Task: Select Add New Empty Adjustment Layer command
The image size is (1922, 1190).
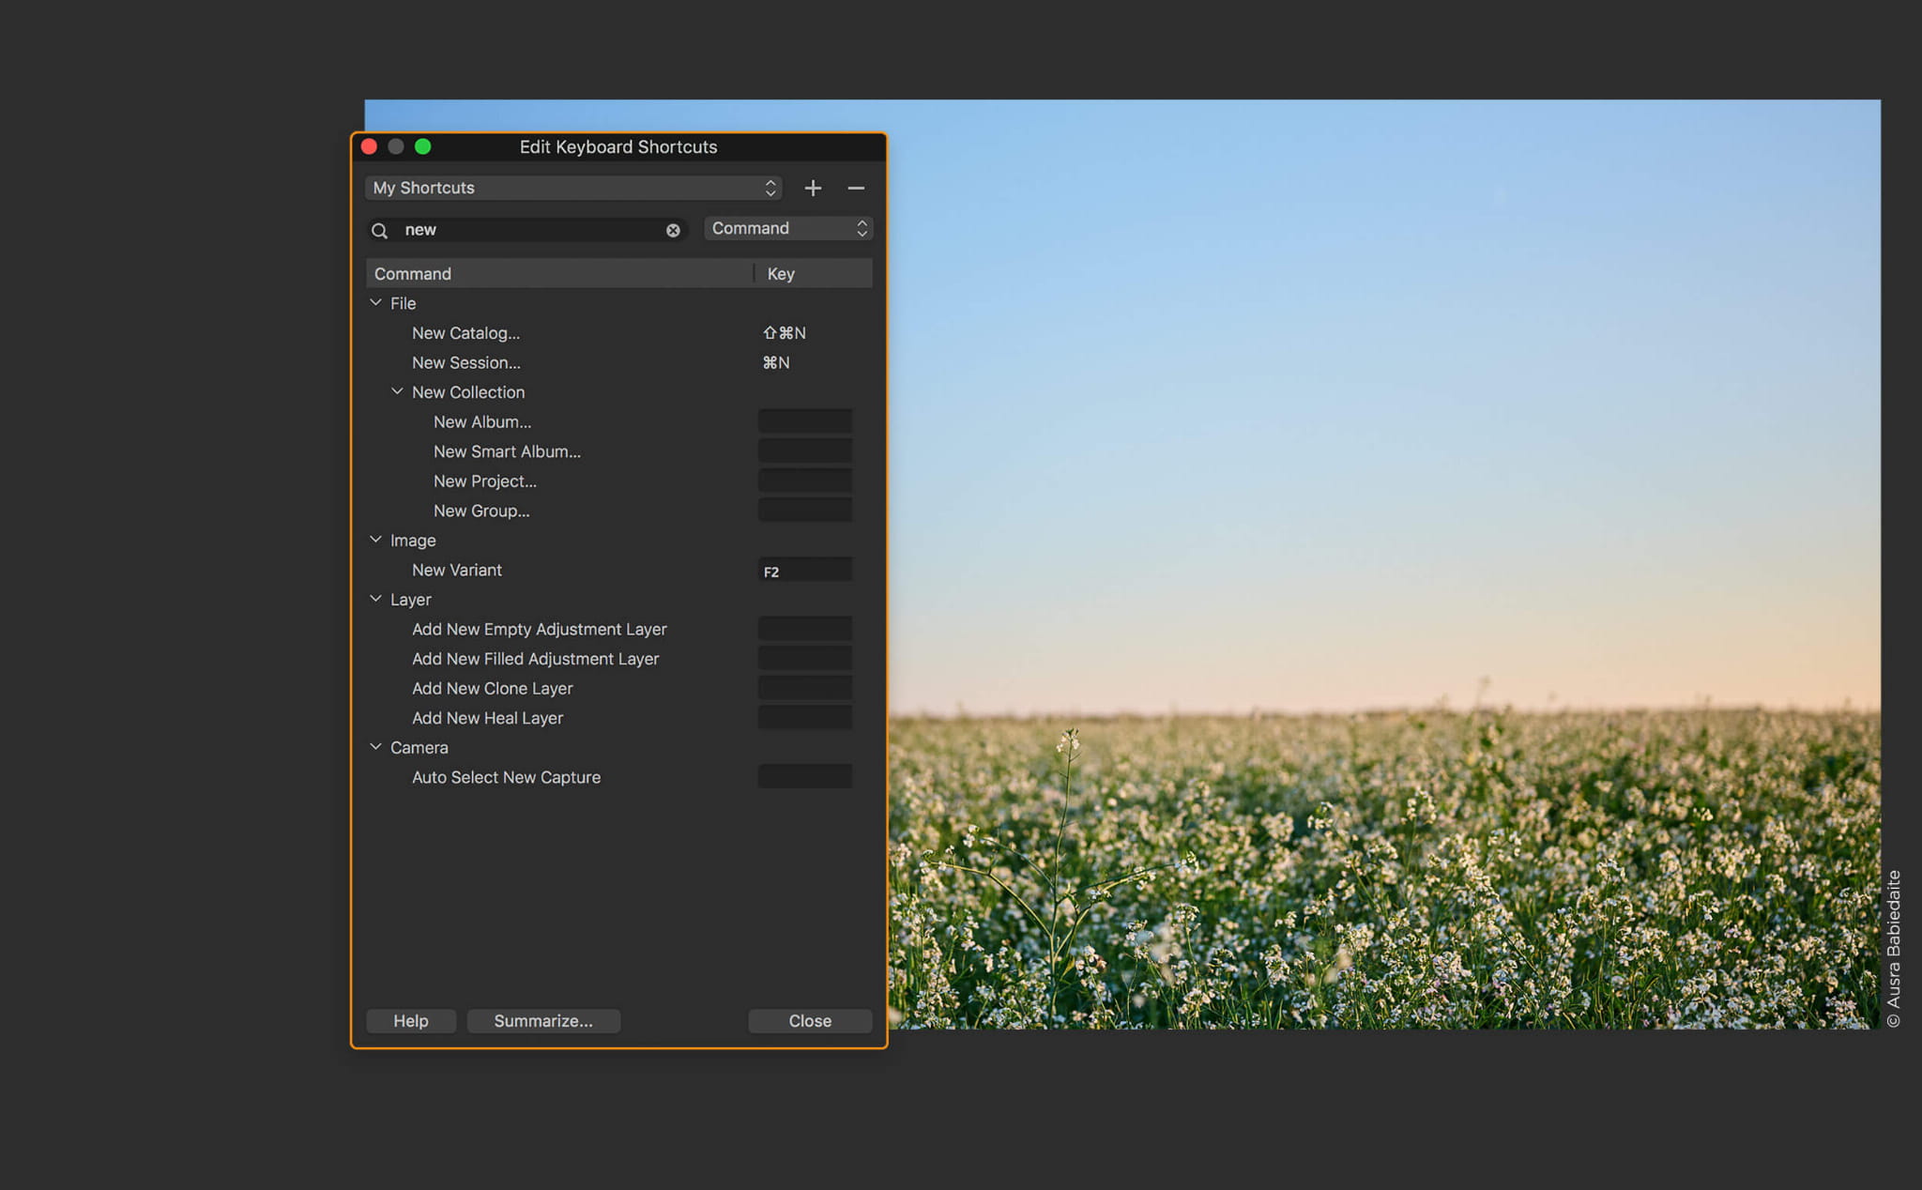Action: (x=540, y=629)
